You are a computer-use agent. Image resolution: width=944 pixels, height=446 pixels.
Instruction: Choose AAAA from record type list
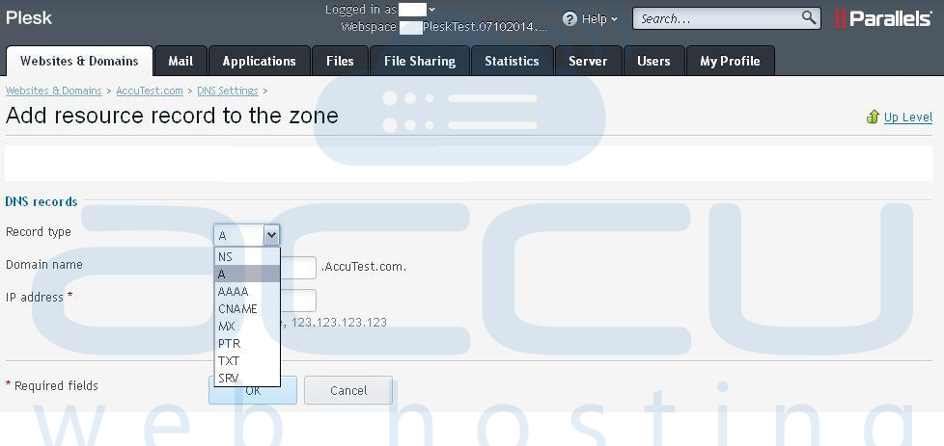247,292
